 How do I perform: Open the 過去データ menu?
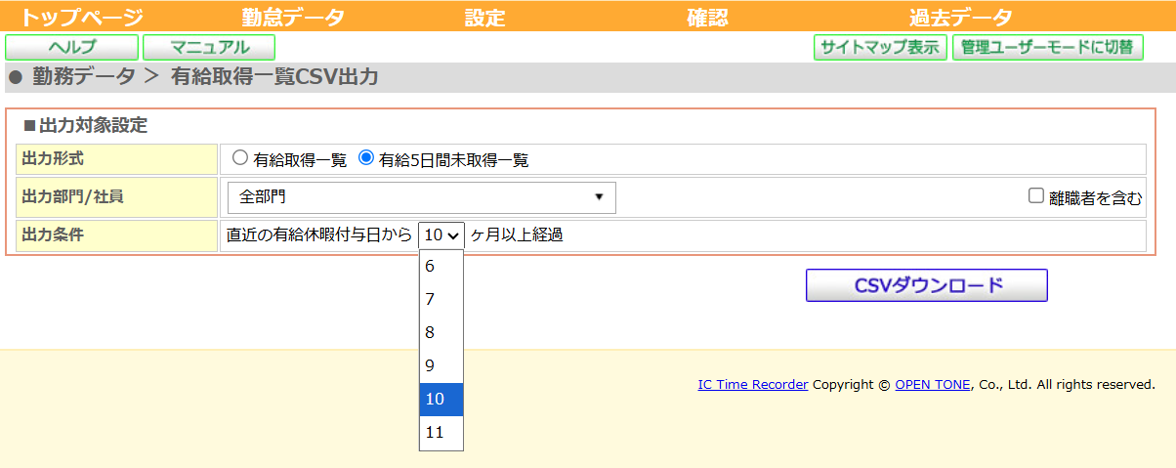click(960, 17)
